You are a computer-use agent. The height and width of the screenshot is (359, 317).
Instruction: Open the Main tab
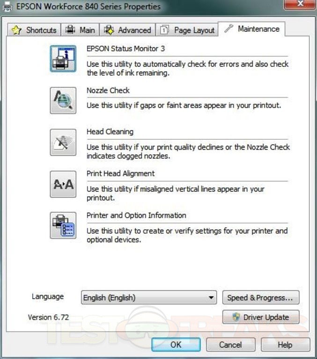coord(80,30)
